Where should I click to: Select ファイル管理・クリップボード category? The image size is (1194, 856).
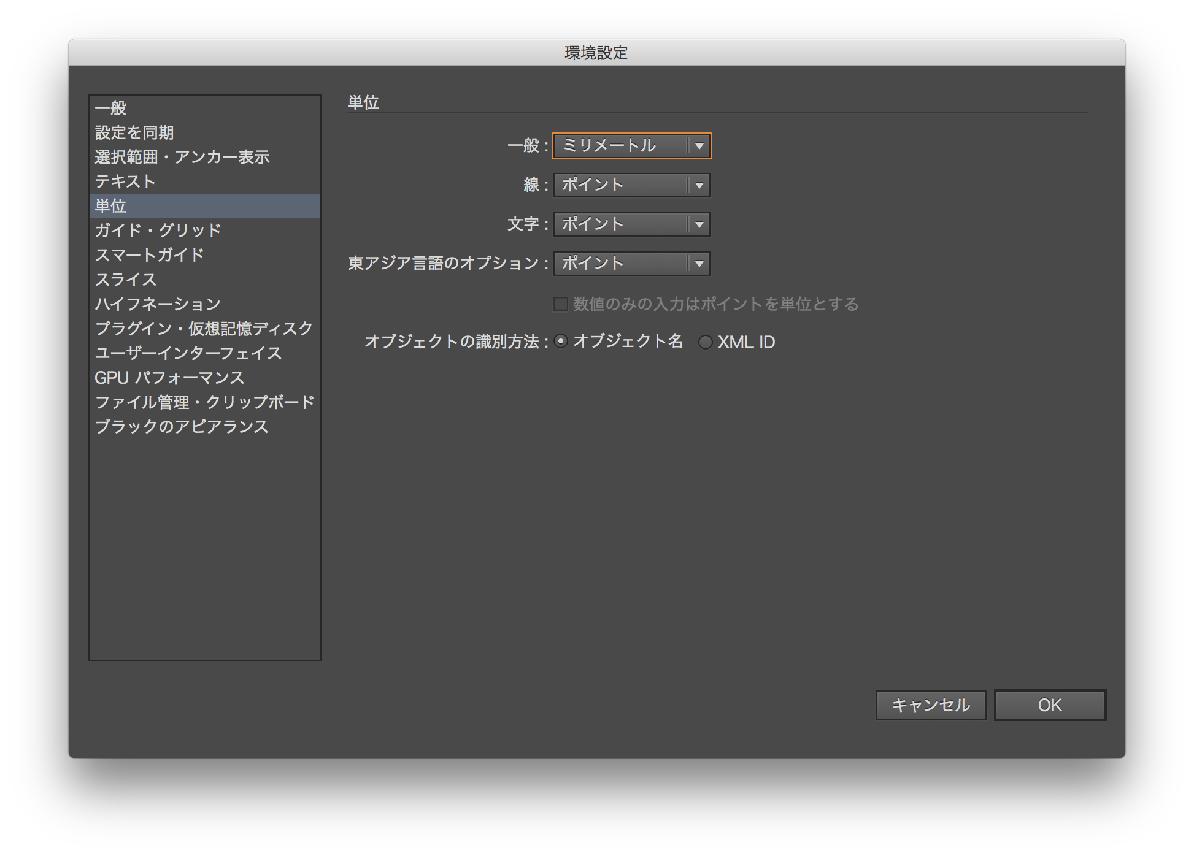tap(204, 402)
